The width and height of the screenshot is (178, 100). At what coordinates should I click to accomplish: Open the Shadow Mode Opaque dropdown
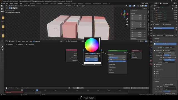[170, 89]
